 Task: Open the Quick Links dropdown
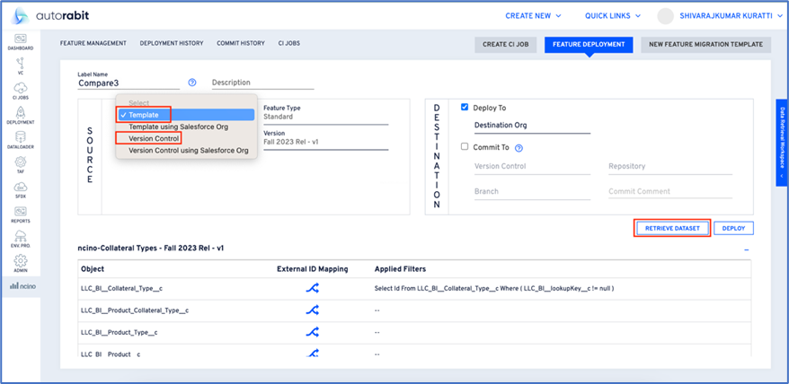click(614, 16)
